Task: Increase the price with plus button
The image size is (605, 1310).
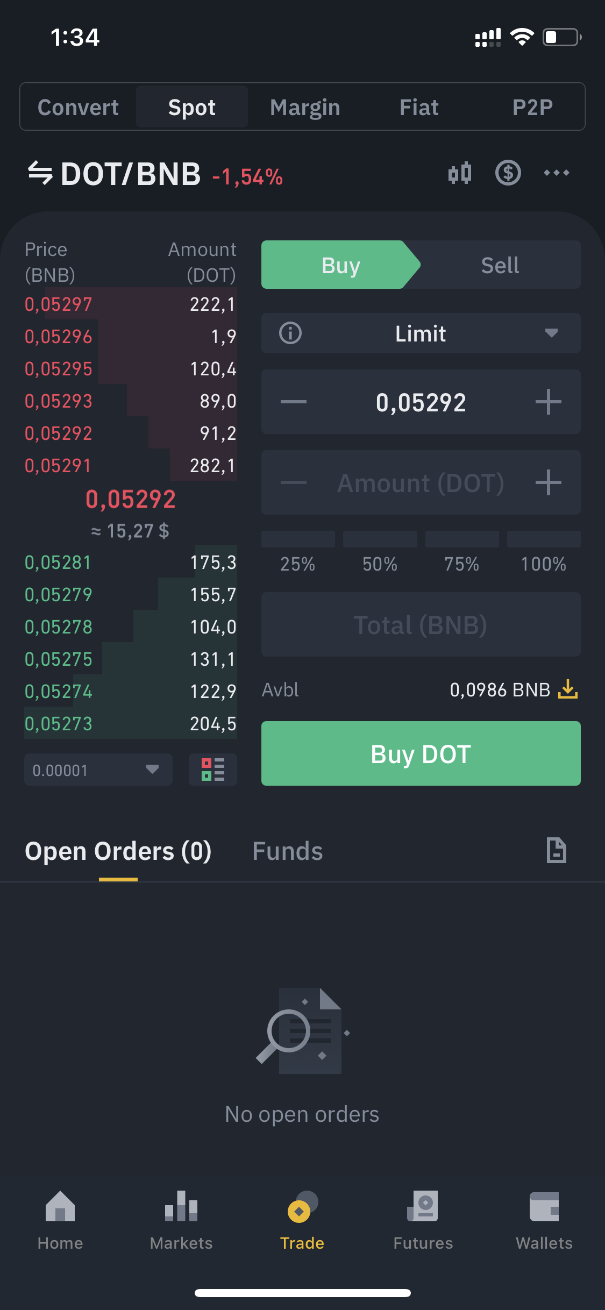Action: click(x=548, y=402)
